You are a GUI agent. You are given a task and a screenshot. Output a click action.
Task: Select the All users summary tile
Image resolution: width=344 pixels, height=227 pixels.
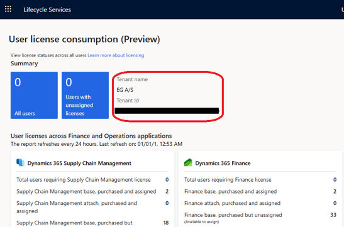(x=34, y=95)
